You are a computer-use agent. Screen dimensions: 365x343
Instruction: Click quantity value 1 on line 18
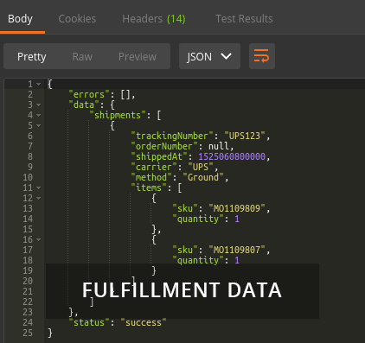pyautogui.click(x=237, y=260)
